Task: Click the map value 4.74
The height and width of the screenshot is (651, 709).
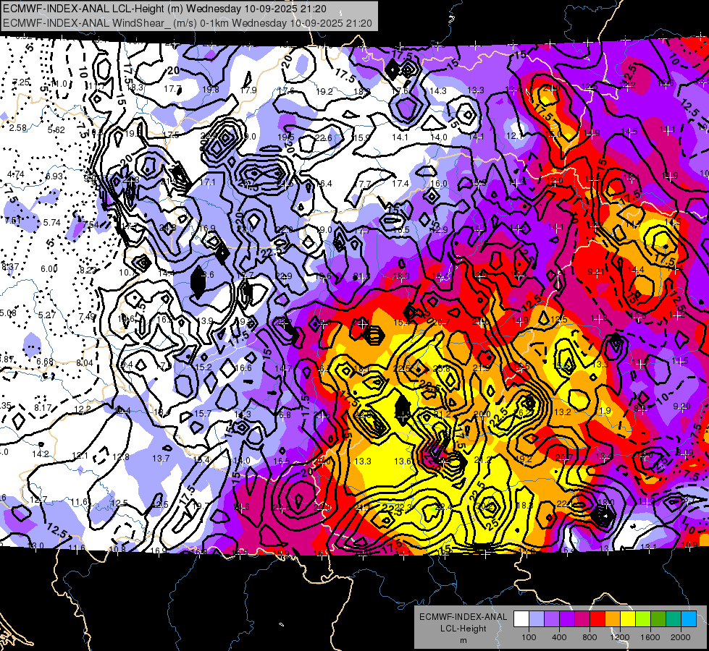Action: (16, 174)
